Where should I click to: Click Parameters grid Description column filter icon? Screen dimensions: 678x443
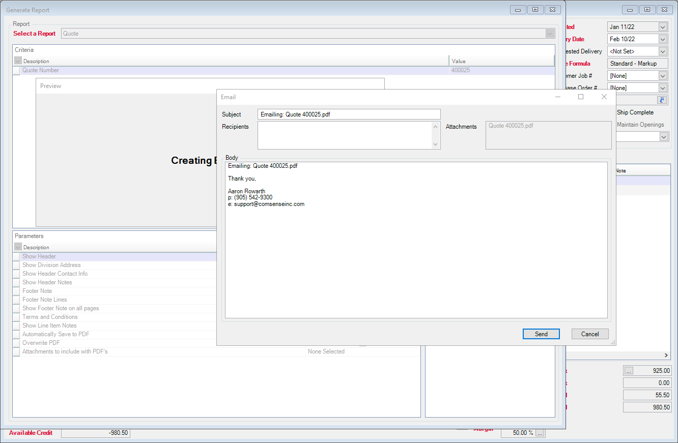tap(18, 247)
